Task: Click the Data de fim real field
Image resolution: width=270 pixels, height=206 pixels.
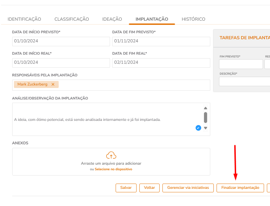Action: 161,63
